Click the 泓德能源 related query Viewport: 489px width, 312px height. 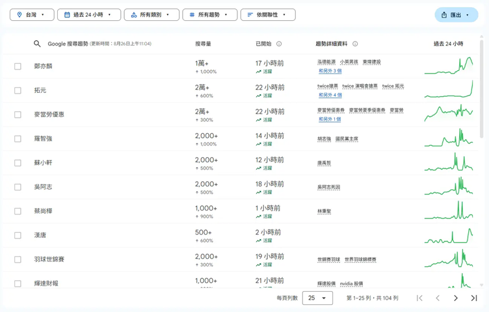tap(326, 62)
